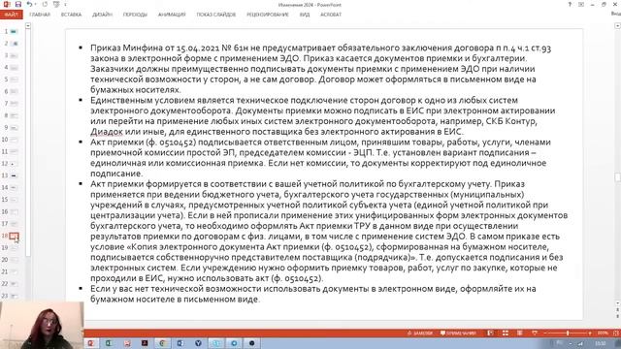Viewport: 621px width, 349px height.
Task: Switch to the АНИМАЦИЯ ribbon tab
Action: (x=172, y=15)
